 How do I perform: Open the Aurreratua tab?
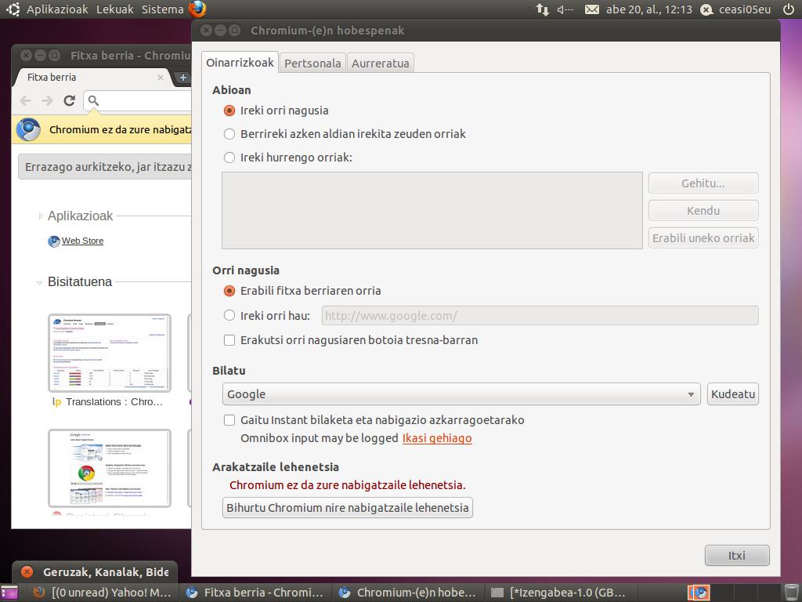click(x=380, y=63)
